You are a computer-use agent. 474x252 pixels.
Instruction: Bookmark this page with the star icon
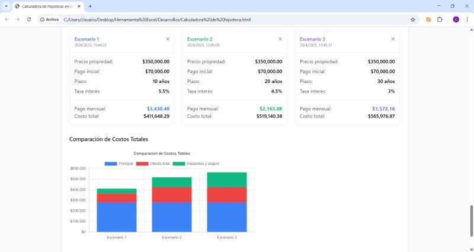tap(413, 20)
